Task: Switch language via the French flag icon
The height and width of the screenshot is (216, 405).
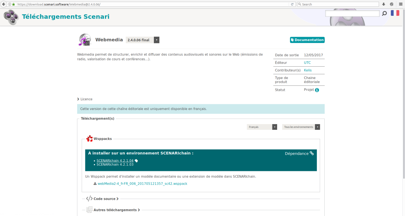Action: (395, 13)
